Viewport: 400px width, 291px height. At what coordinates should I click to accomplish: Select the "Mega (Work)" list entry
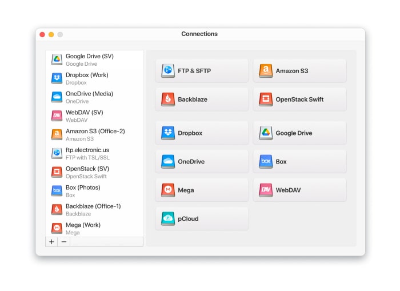pyautogui.click(x=94, y=228)
